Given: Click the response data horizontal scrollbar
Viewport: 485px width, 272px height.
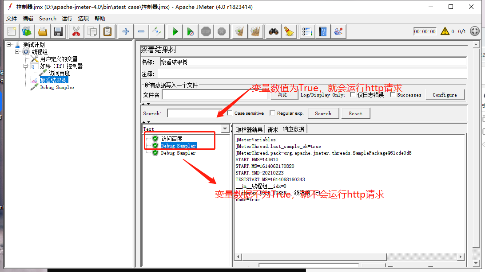Looking at the screenshot, I should pos(314,257).
